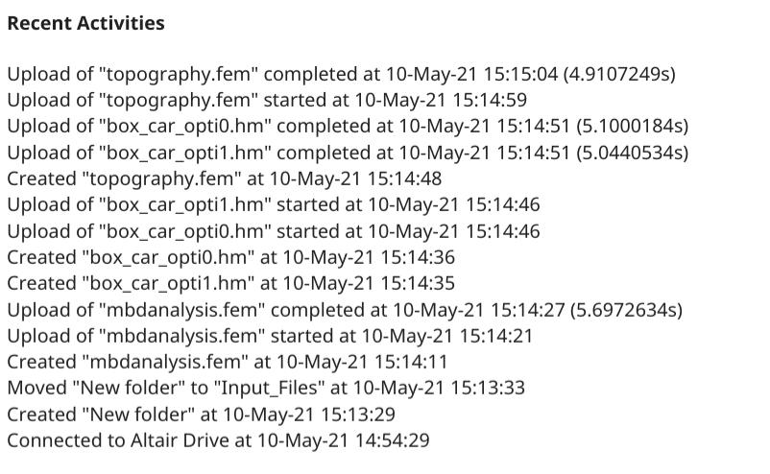Select topography.fem upload started entry
The width and height of the screenshot is (770, 474).
coord(267,99)
